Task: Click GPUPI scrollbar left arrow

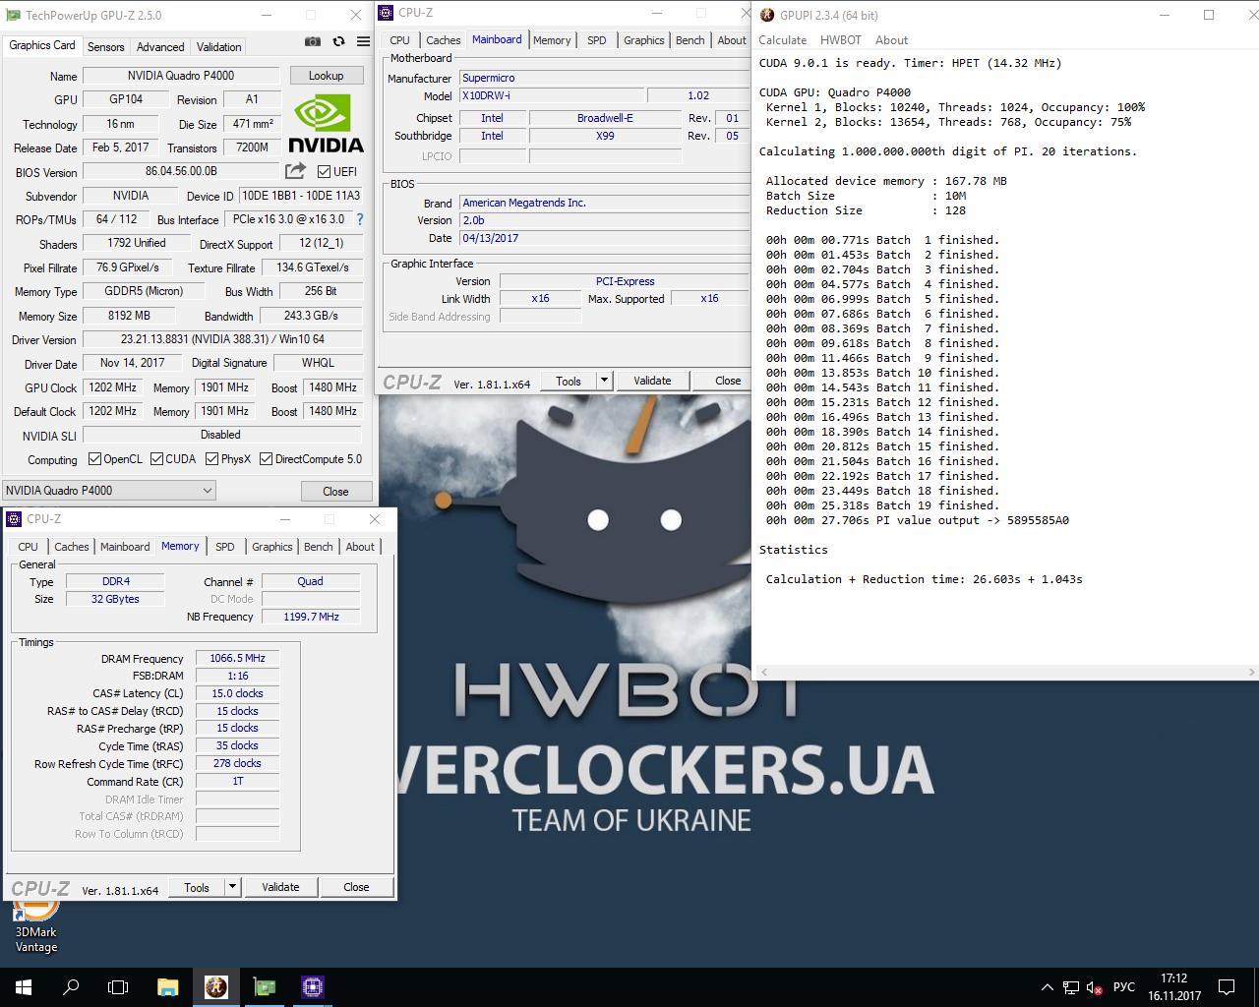Action: 764,672
